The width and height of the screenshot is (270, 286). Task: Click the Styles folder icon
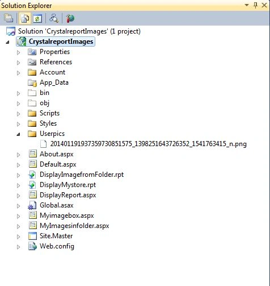click(x=32, y=123)
